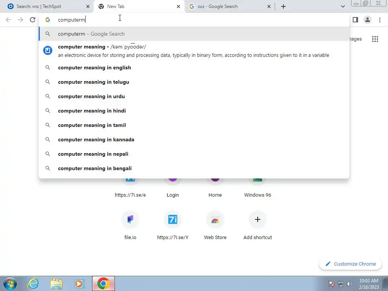Select 'computerm - Google Search' suggestion

point(194,34)
